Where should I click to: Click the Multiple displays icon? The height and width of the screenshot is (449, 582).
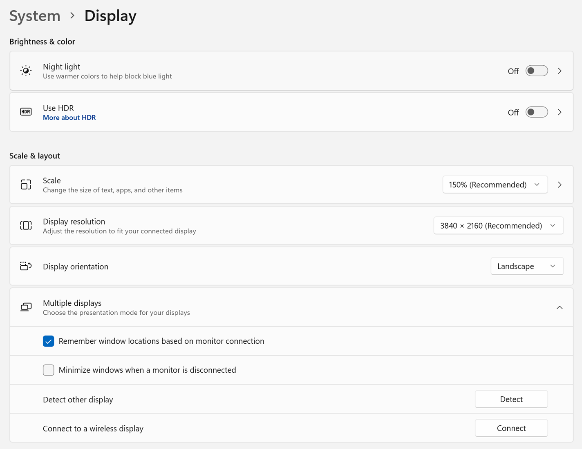point(26,307)
